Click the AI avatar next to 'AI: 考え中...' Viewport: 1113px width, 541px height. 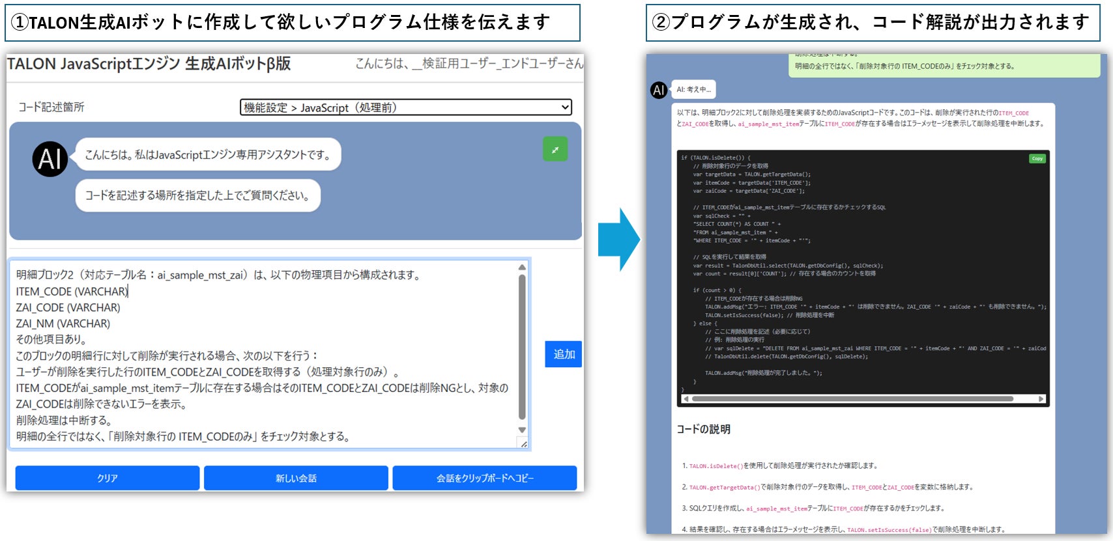[x=659, y=90]
